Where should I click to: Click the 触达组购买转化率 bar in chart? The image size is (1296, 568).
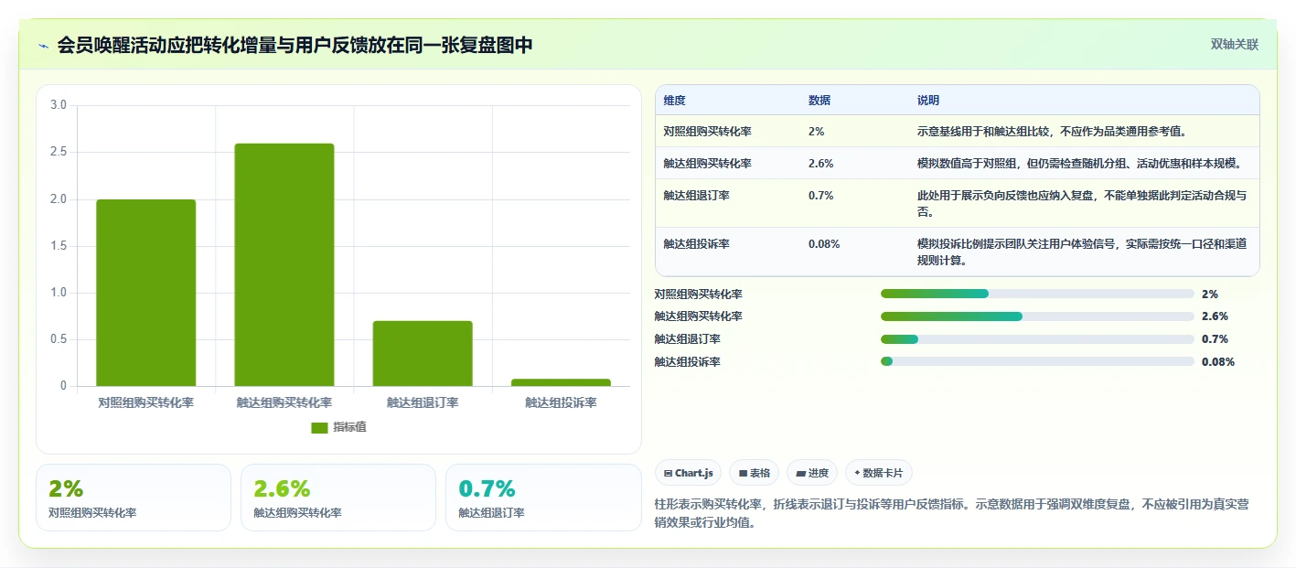click(x=284, y=265)
